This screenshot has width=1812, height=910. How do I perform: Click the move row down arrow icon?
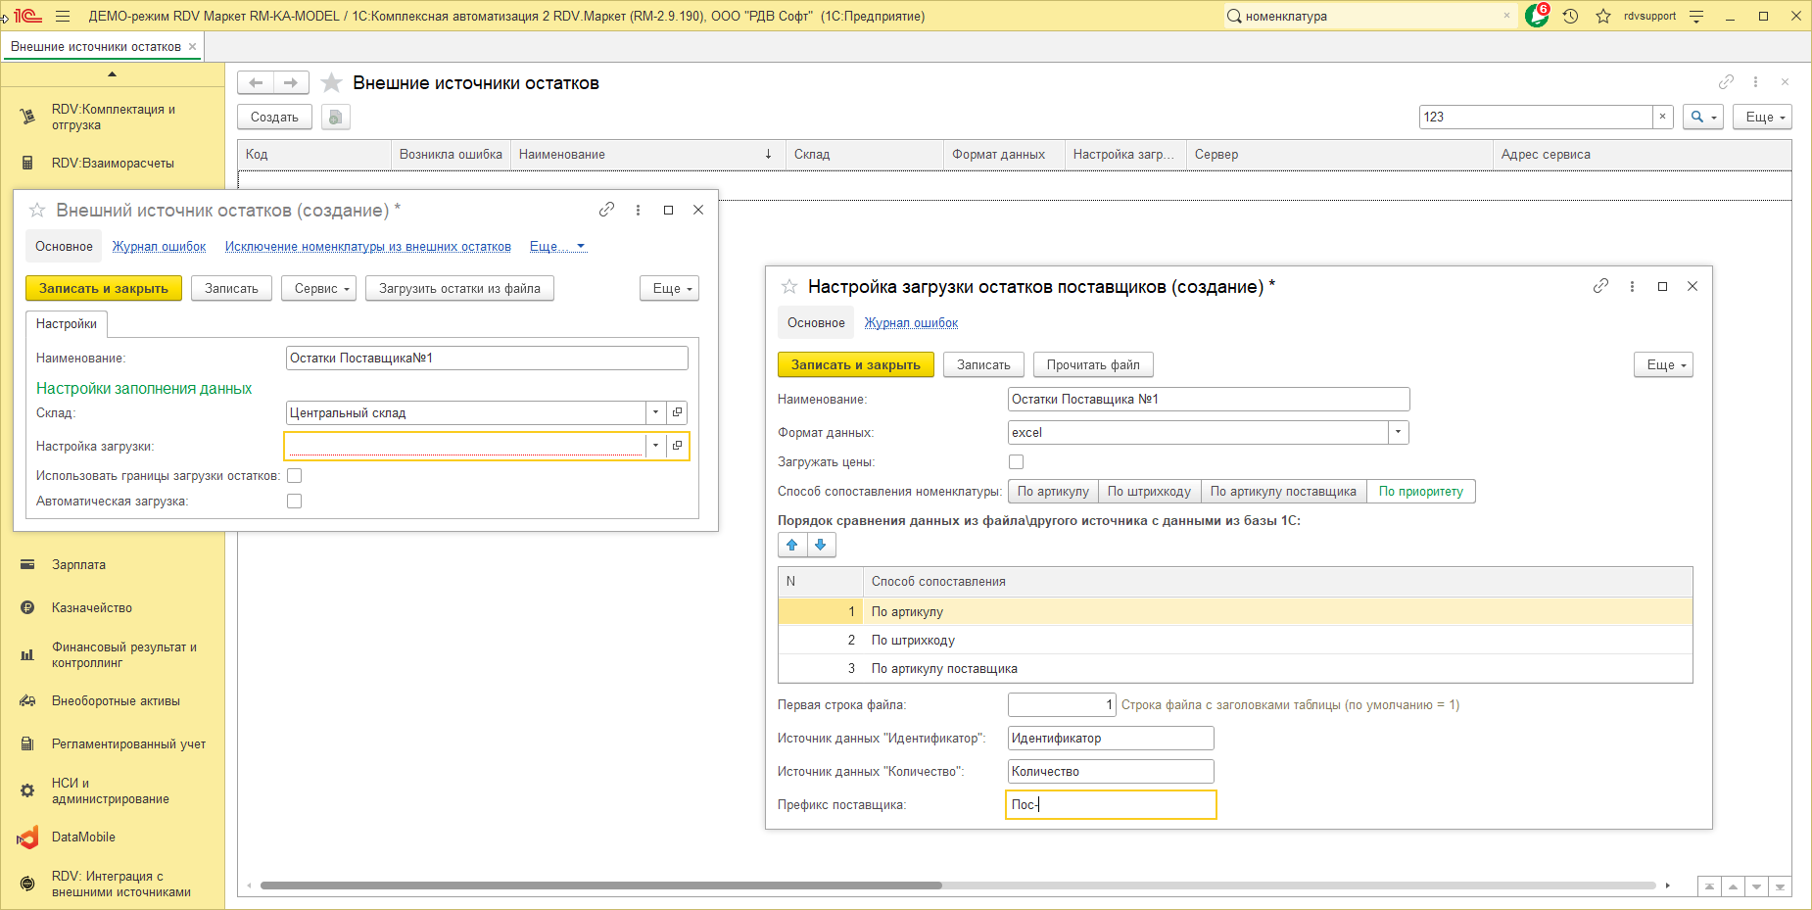tap(821, 545)
